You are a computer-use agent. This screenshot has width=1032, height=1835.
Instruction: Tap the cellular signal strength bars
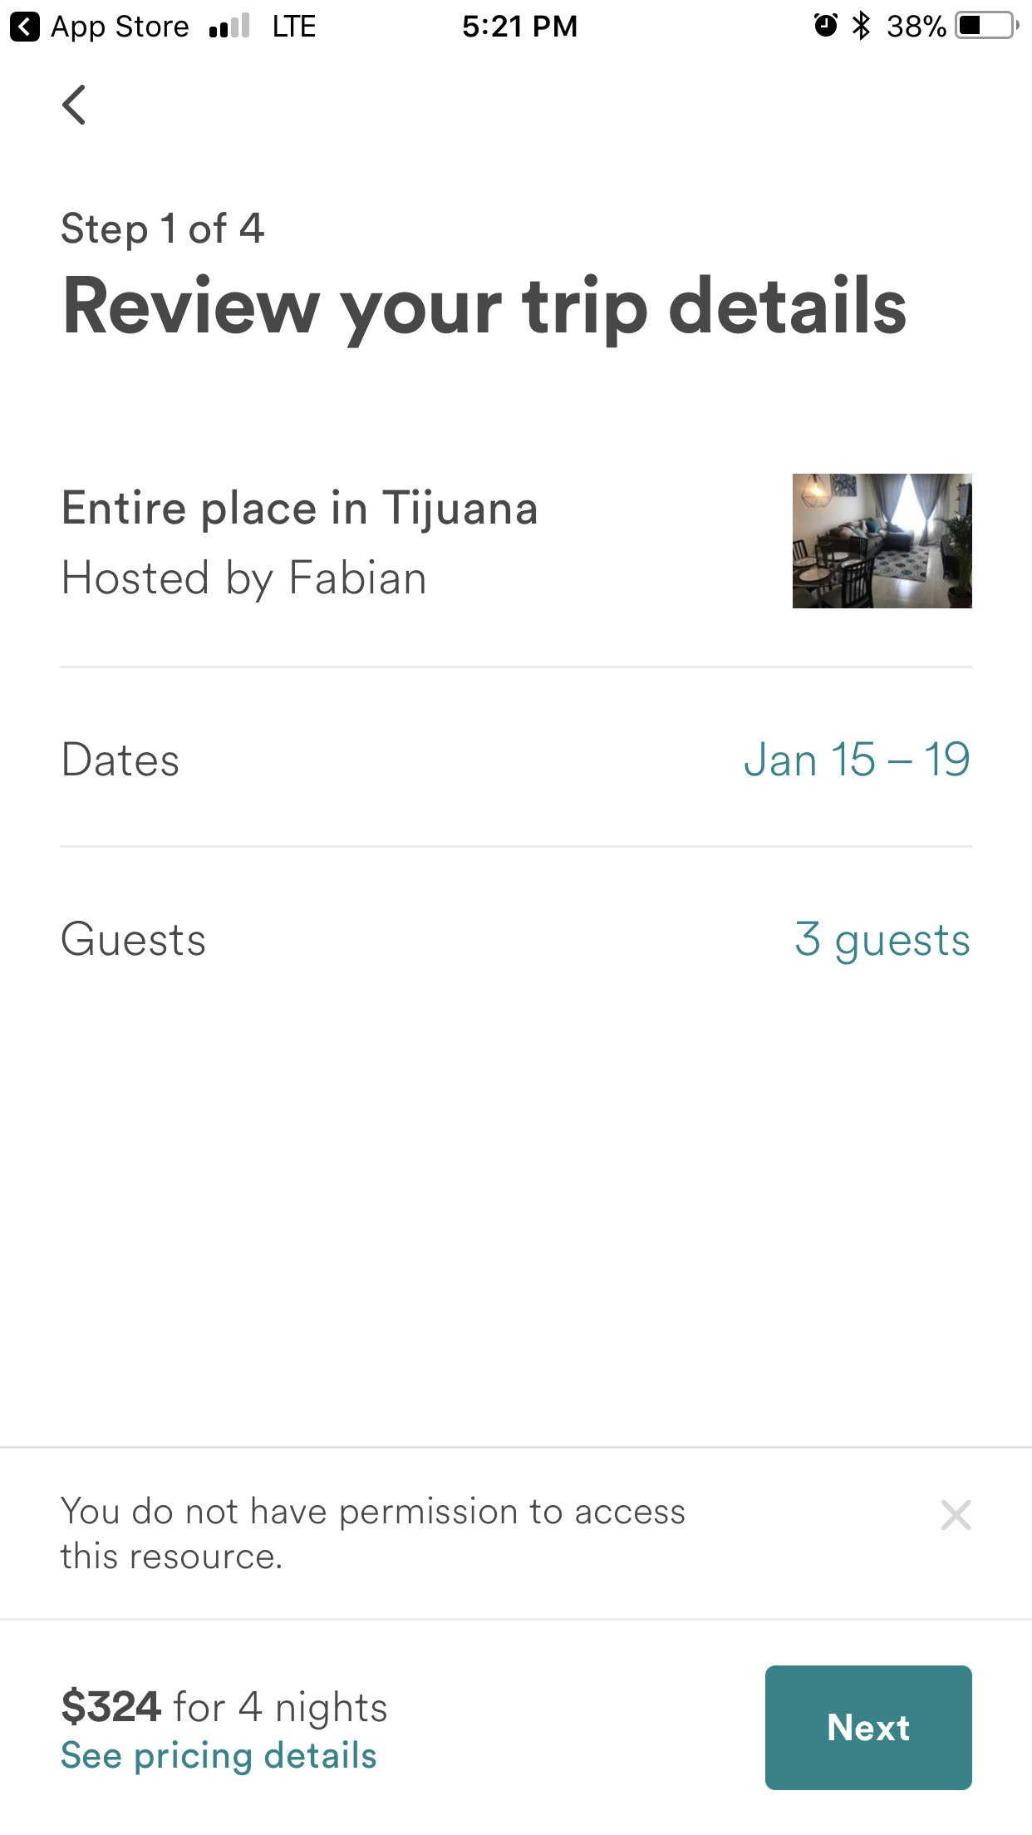point(229,27)
